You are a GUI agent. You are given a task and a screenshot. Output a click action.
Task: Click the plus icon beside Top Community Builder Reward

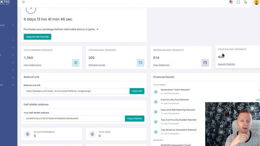tap(156, 122)
